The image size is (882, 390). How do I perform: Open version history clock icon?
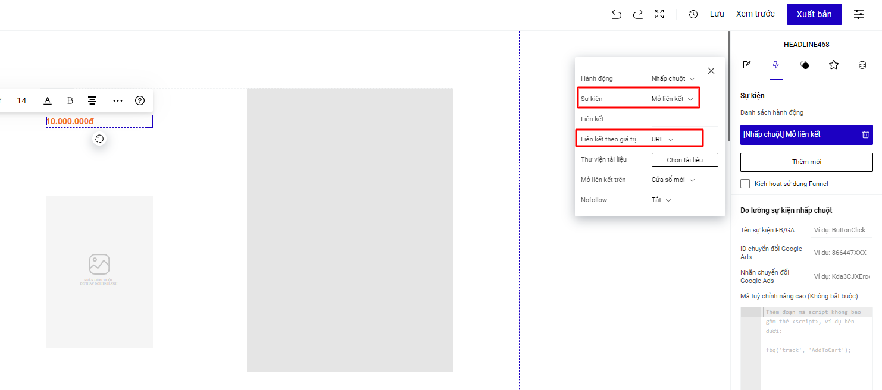(x=693, y=14)
